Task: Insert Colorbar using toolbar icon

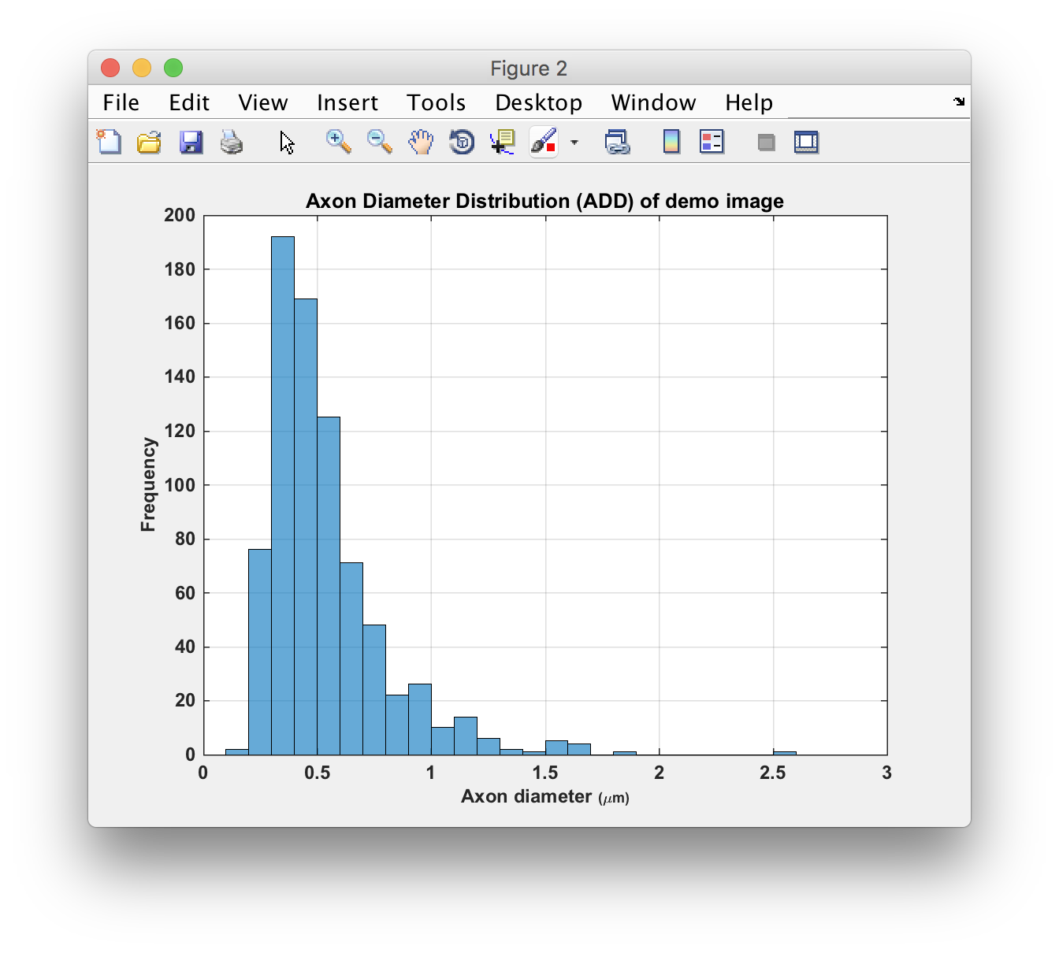Action: (x=671, y=142)
